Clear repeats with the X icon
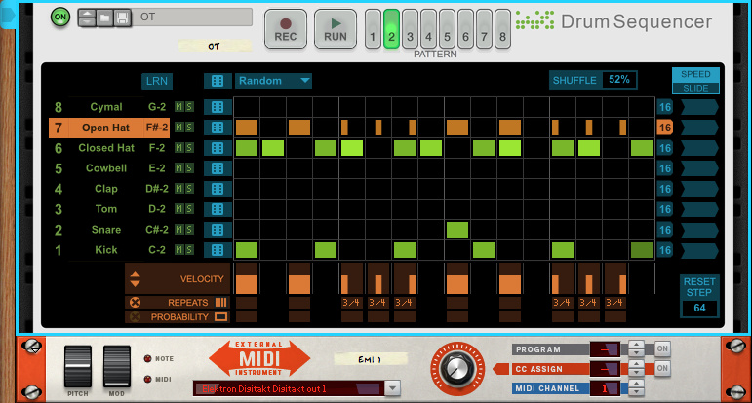Image resolution: width=752 pixels, height=403 pixels. 135,303
